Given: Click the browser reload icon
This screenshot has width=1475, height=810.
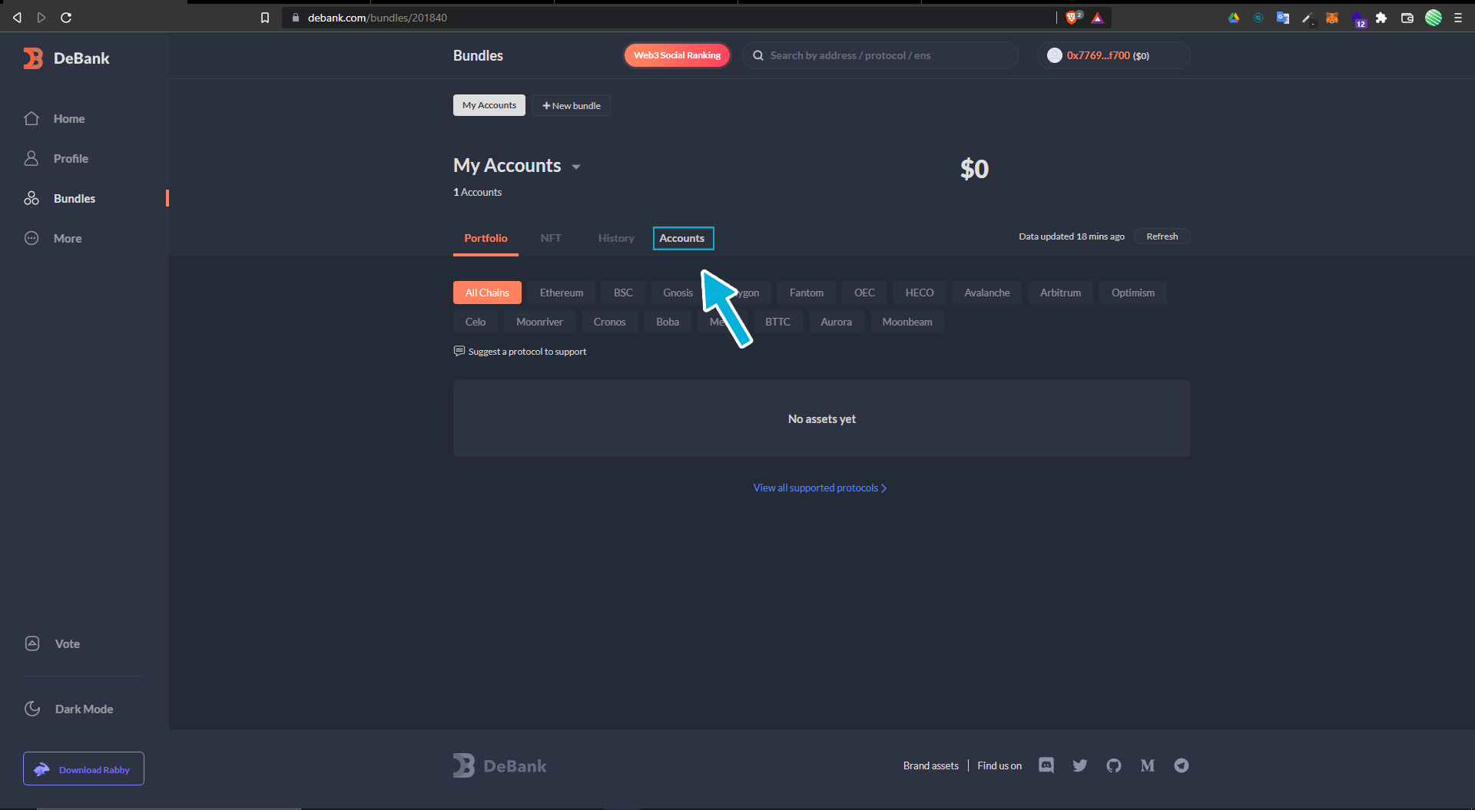Looking at the screenshot, I should [x=66, y=18].
